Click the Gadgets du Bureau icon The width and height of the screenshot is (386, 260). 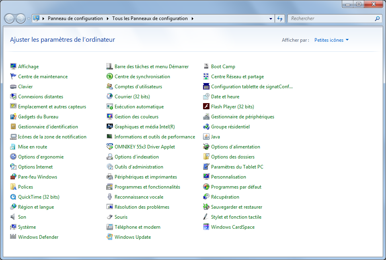pyautogui.click(x=13, y=117)
